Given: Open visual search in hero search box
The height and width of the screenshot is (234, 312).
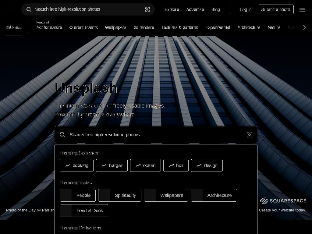Looking at the screenshot, I should 250,135.
